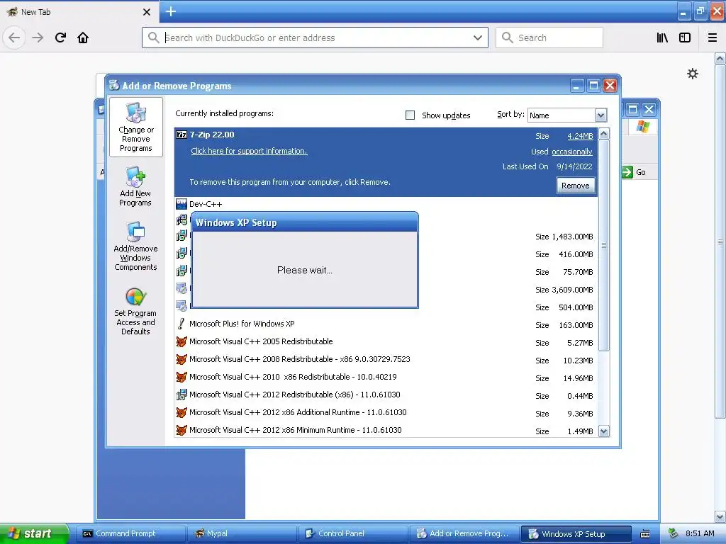The image size is (726, 544).
Task: Go back in the browser
Action: click(x=14, y=38)
